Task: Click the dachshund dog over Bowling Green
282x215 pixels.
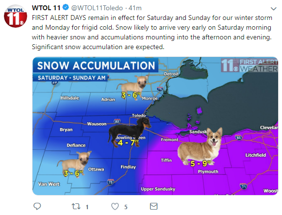Action: click(x=129, y=132)
